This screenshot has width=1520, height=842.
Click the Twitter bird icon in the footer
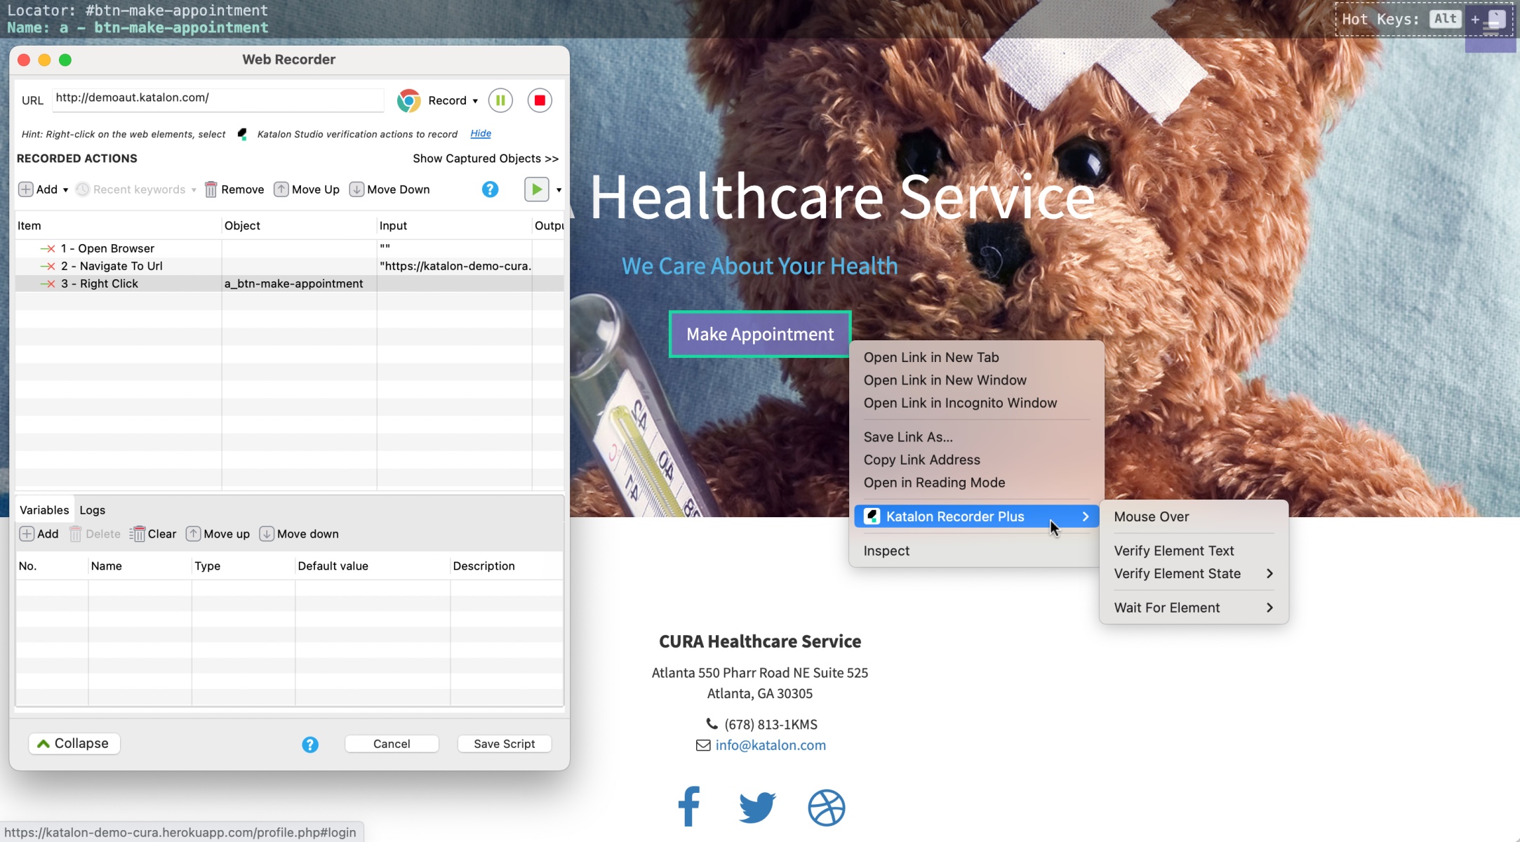(x=757, y=807)
